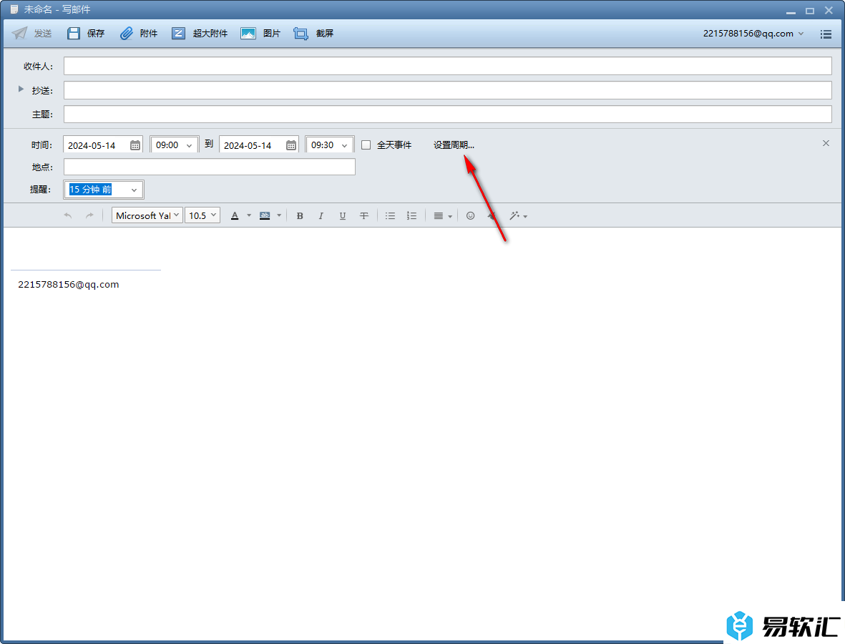
Task: Click the 设置周期... recurrence link
Action: coord(454,145)
